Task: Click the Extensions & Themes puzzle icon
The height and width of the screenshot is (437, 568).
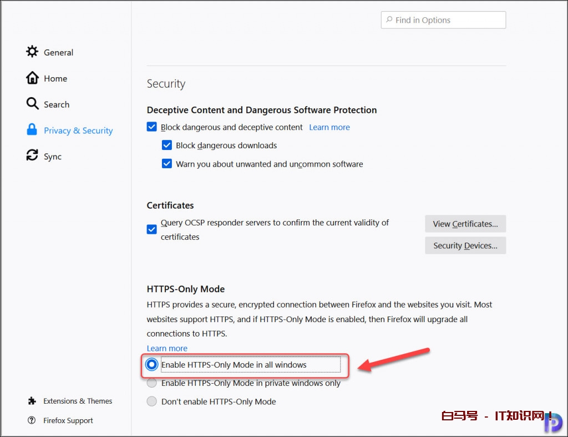Action: click(32, 401)
